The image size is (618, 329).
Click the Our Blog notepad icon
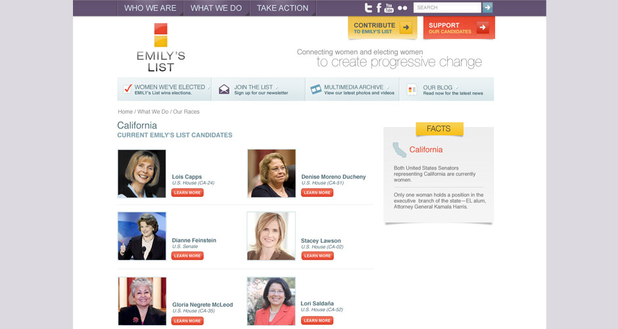(x=412, y=89)
